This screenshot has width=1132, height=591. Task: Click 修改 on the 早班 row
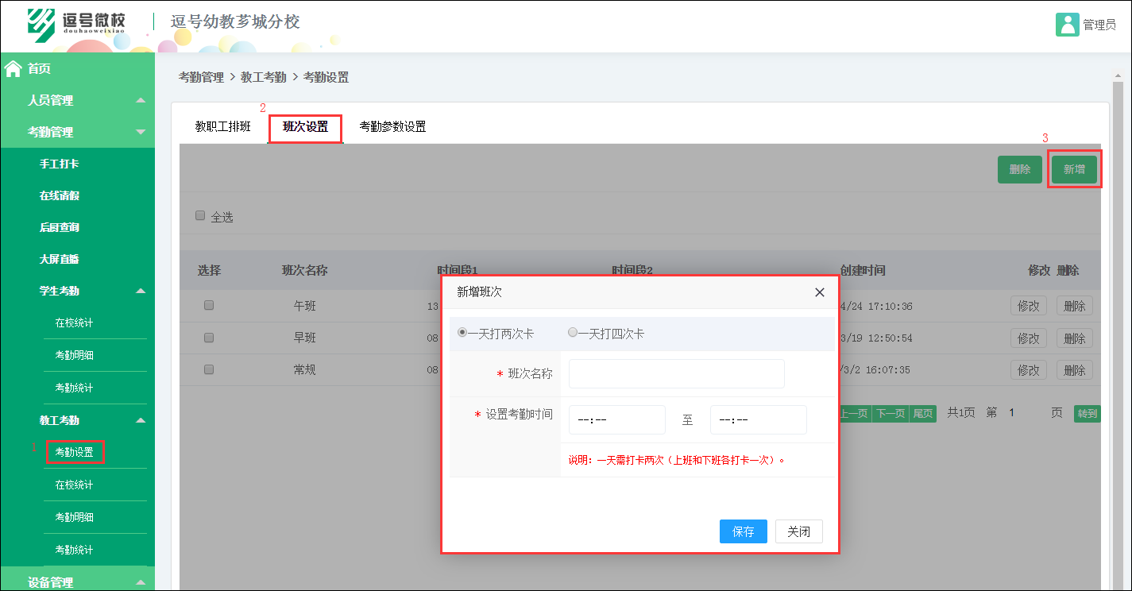(x=1028, y=337)
